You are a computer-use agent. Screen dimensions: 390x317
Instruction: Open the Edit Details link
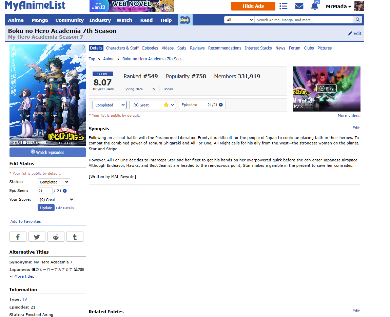(x=65, y=208)
